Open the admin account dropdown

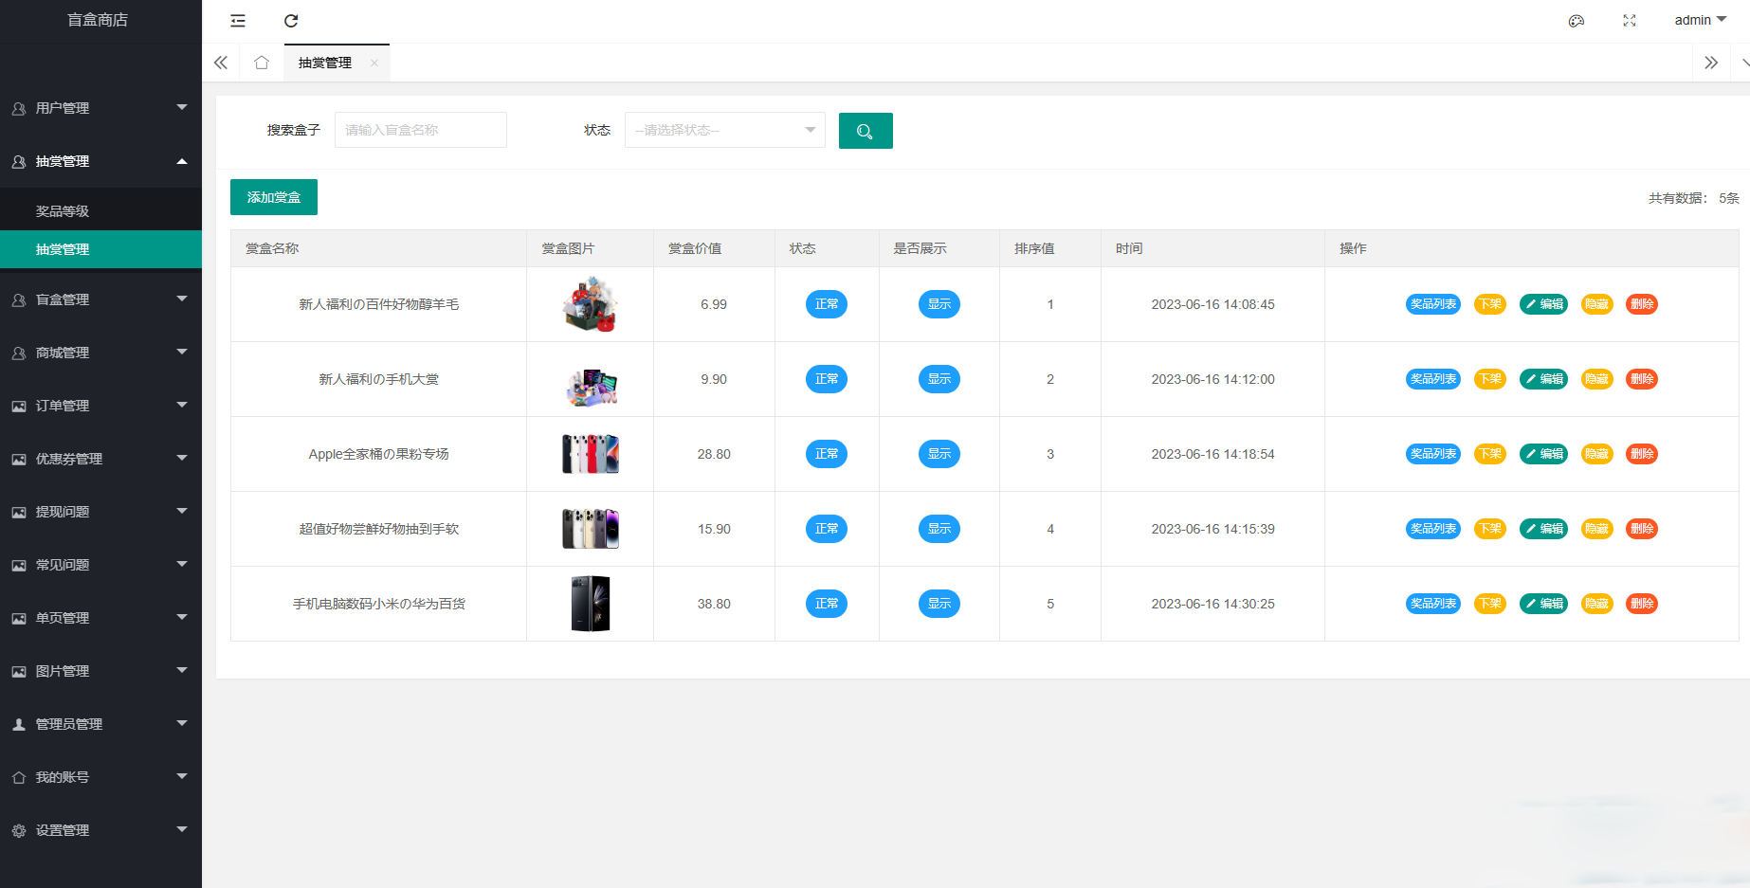coord(1700,20)
